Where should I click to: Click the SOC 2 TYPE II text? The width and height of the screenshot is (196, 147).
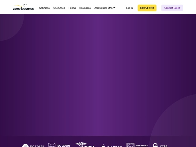click(37, 146)
